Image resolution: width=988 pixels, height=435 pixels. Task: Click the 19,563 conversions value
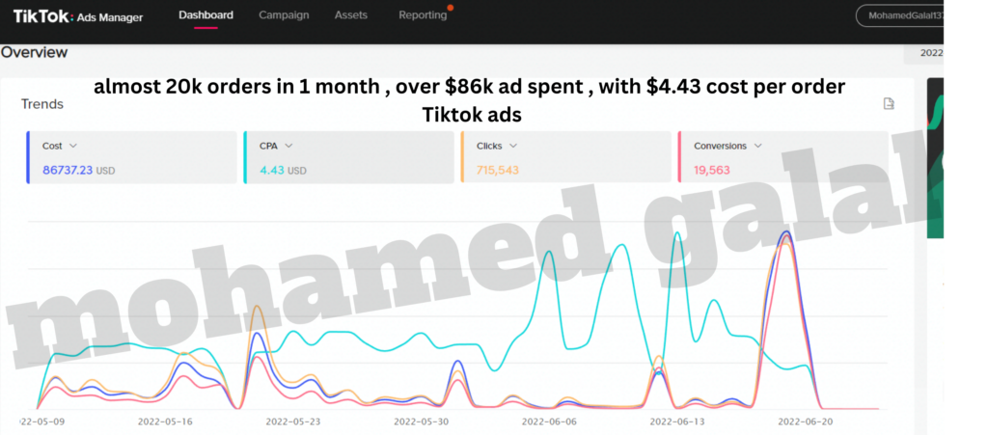point(713,170)
